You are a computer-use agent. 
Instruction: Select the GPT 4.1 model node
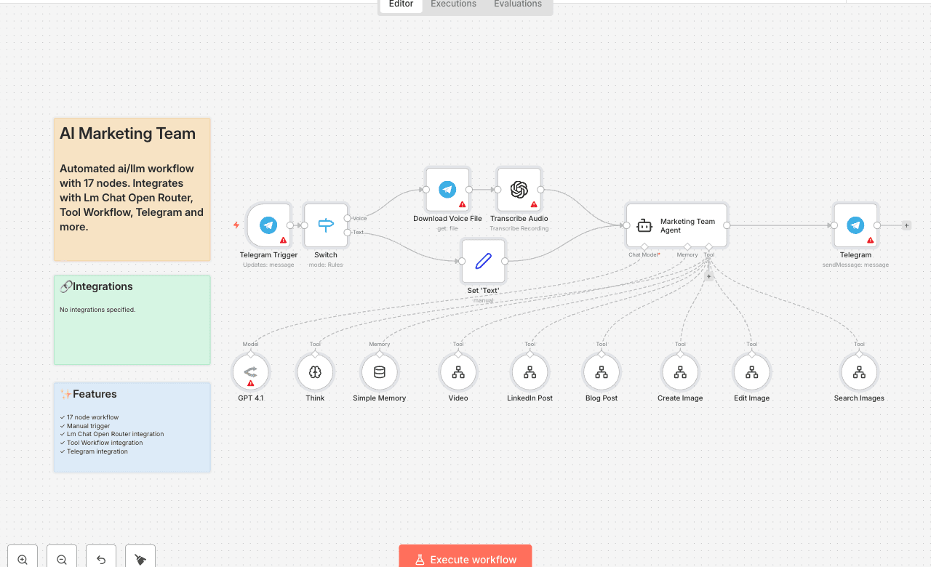pyautogui.click(x=250, y=372)
